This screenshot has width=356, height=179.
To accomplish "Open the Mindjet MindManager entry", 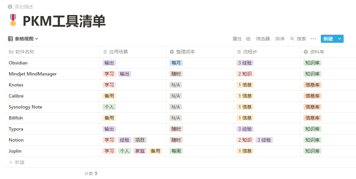I will [33, 74].
